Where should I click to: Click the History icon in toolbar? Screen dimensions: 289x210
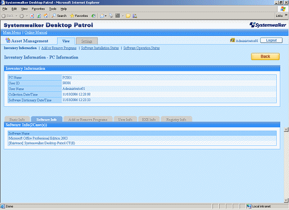[x=93, y=16]
